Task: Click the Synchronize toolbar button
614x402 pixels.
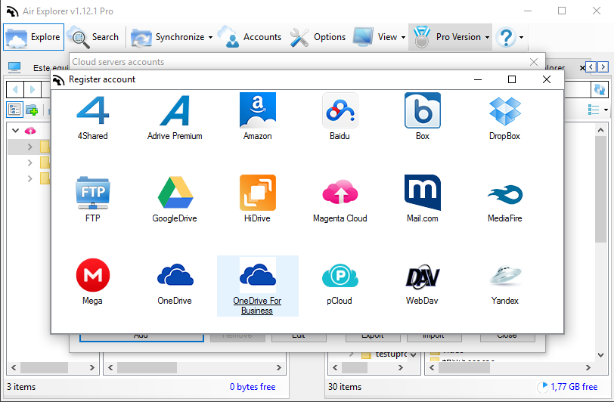Action: click(168, 37)
